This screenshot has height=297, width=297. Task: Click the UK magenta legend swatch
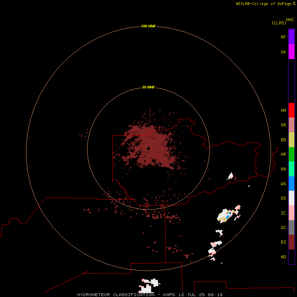click(x=291, y=52)
